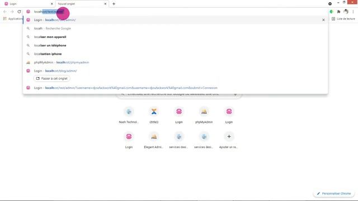Choose the localh Recherche Google suggestion
This screenshot has height=201, width=358.
(x=175, y=28)
